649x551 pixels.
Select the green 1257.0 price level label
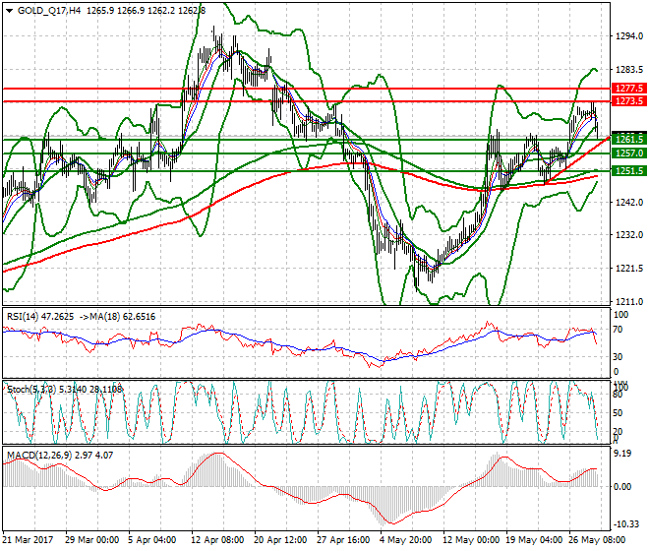click(629, 153)
